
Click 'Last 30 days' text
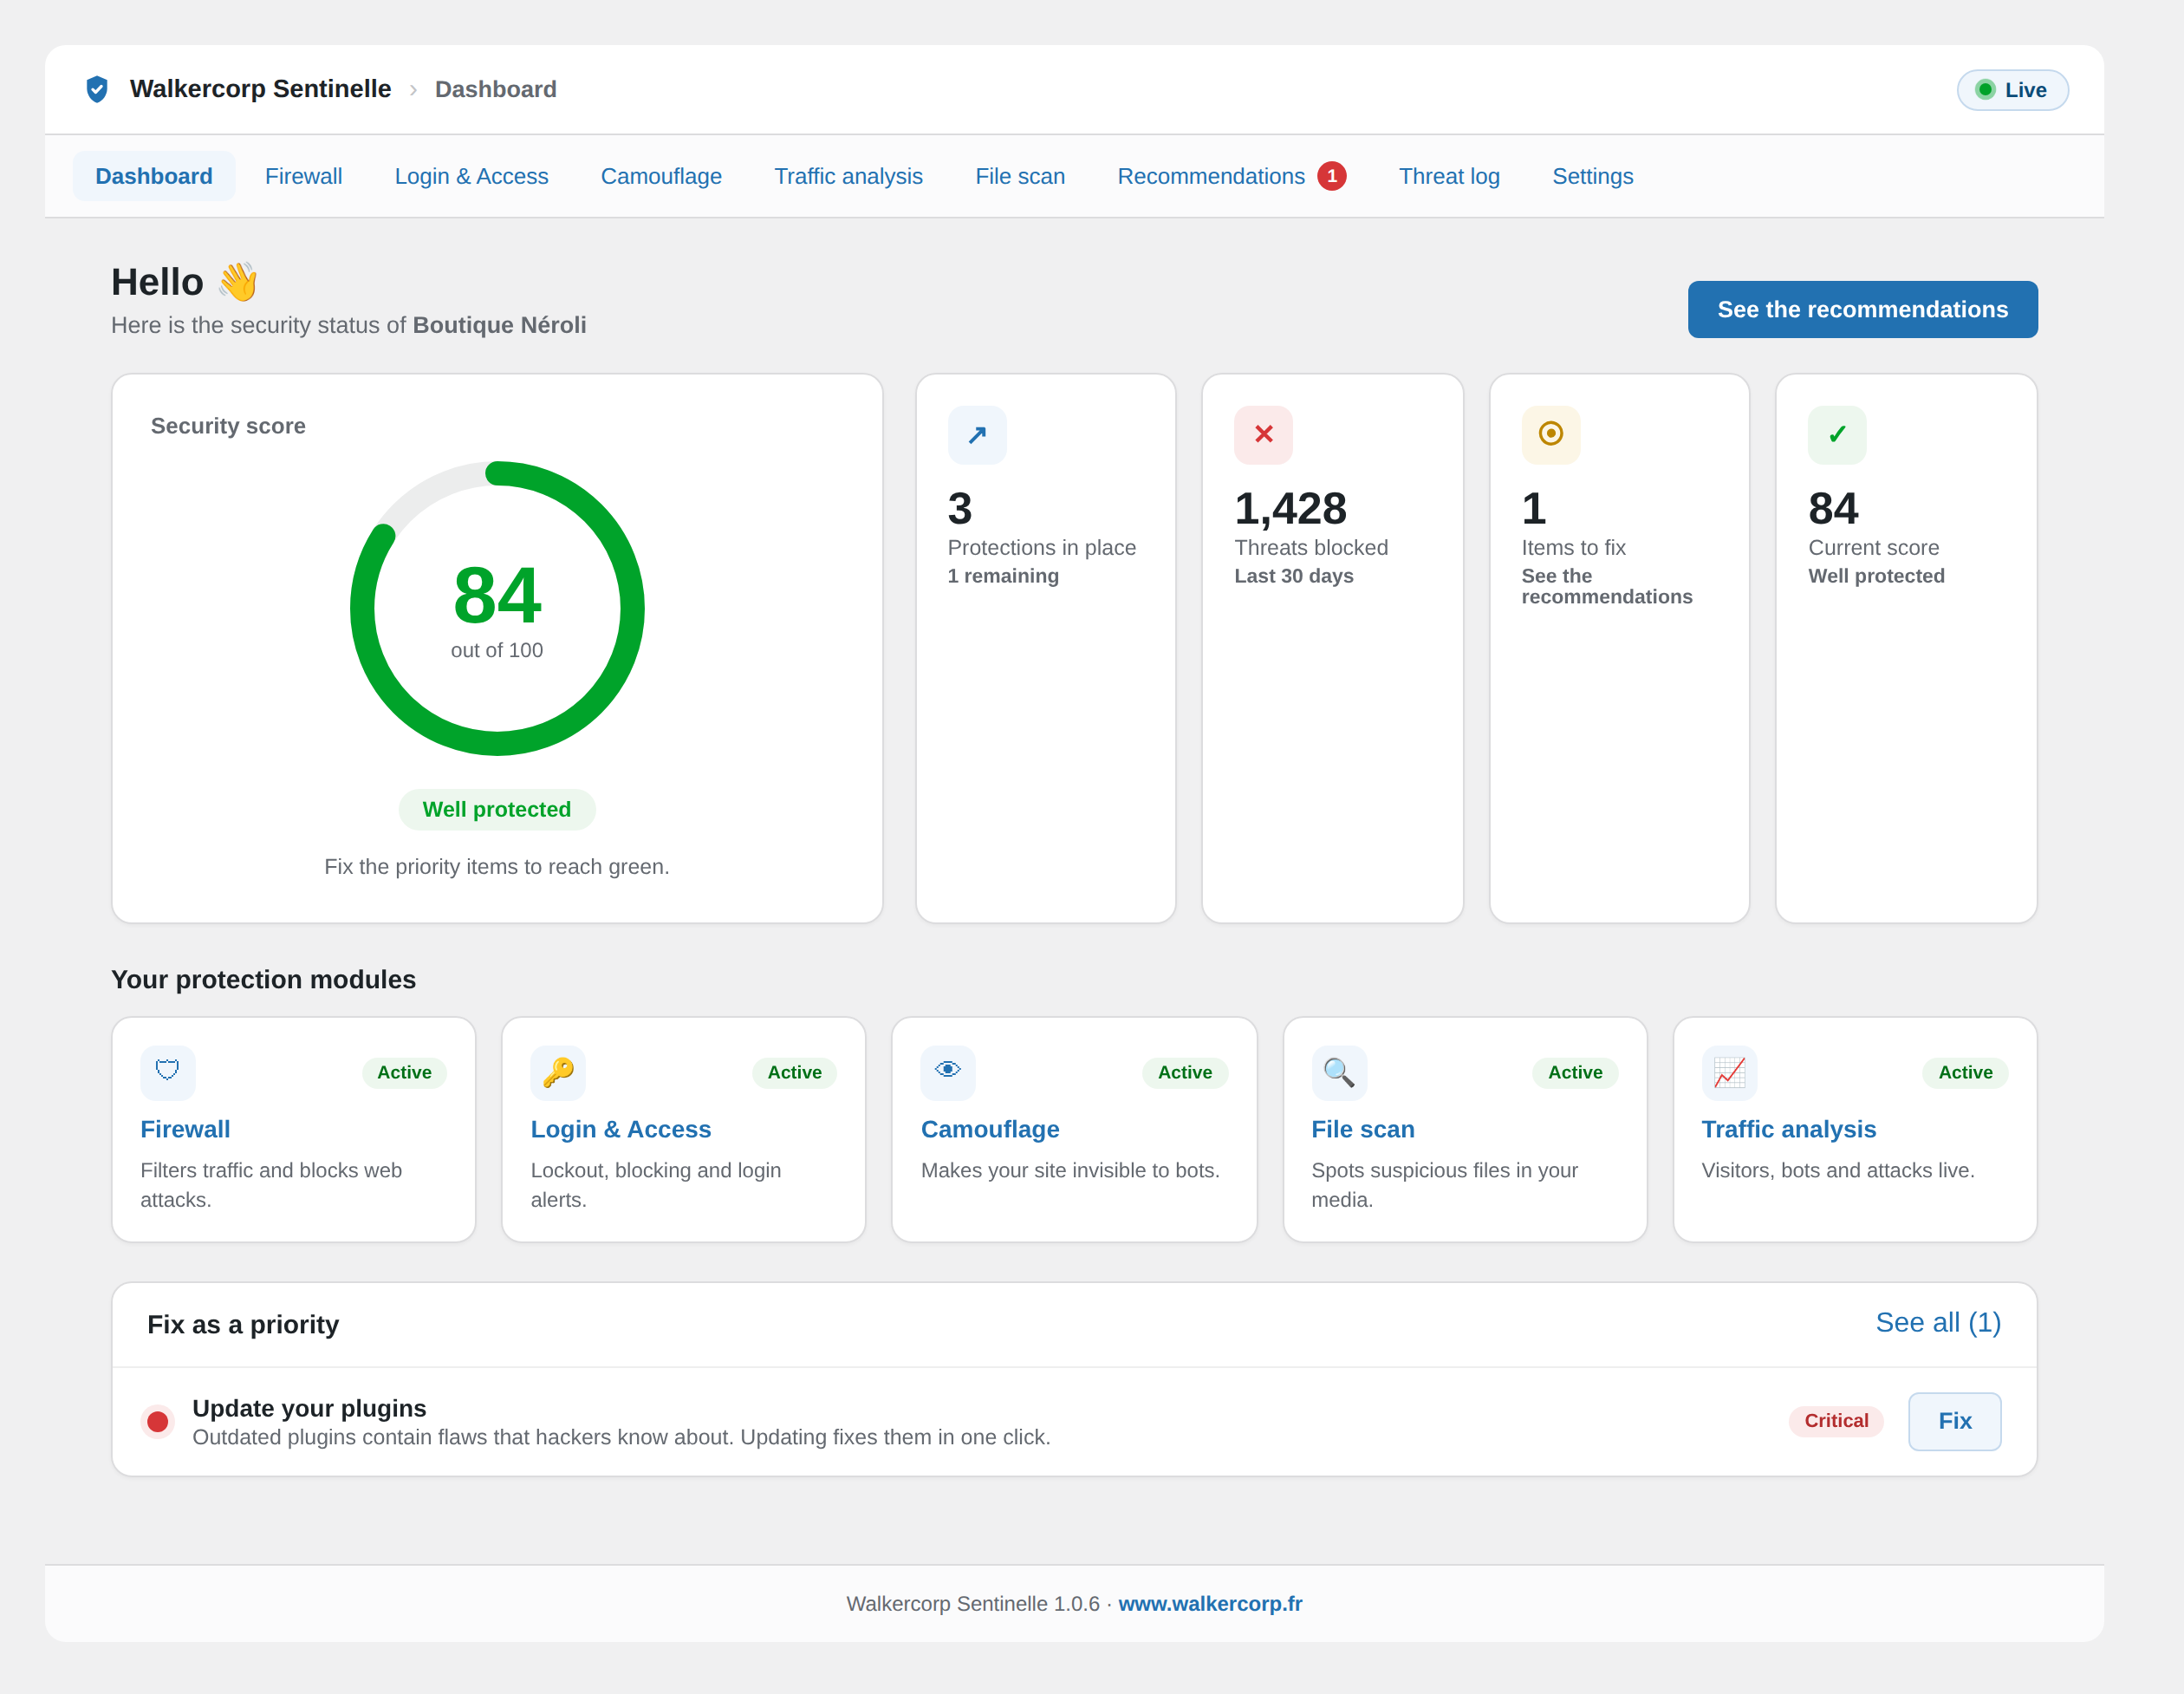pos(1293,577)
